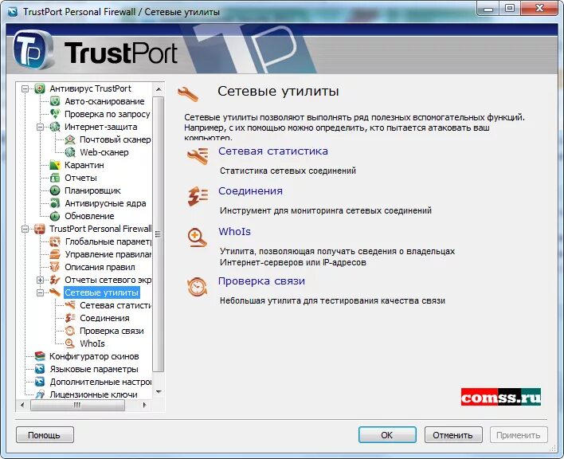
Task: Click the Сетевые утилиты wrench tree icon
Action: pyautogui.click(x=55, y=292)
